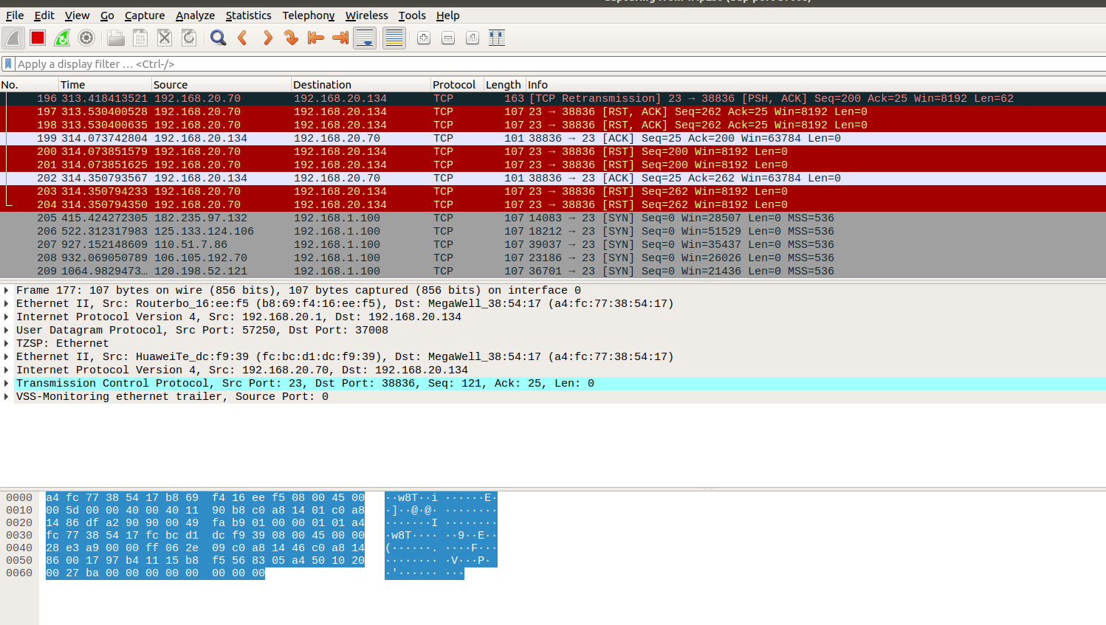Click Go to specific packet arrow
This screenshot has height=625, width=1106.
click(x=292, y=38)
